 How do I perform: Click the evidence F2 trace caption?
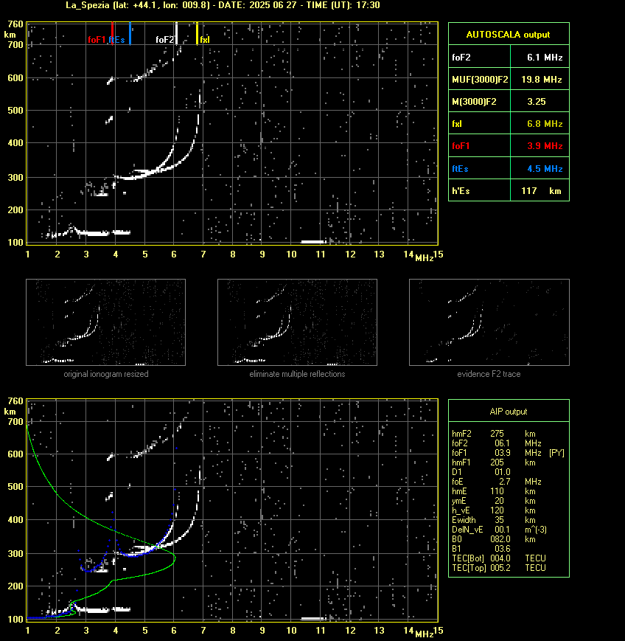click(x=489, y=374)
